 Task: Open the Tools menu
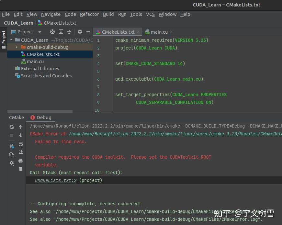point(136,14)
